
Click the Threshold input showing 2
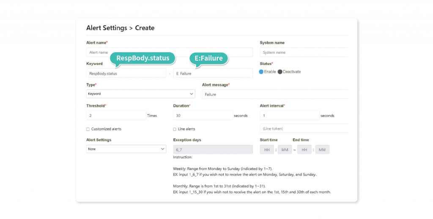click(x=116, y=115)
